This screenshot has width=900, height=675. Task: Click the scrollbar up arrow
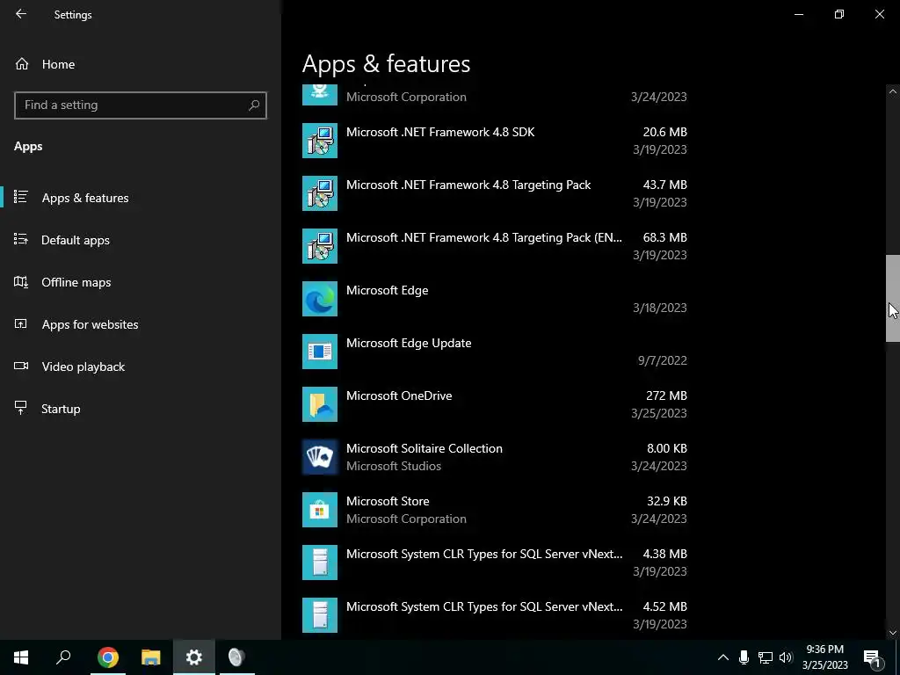coord(893,91)
